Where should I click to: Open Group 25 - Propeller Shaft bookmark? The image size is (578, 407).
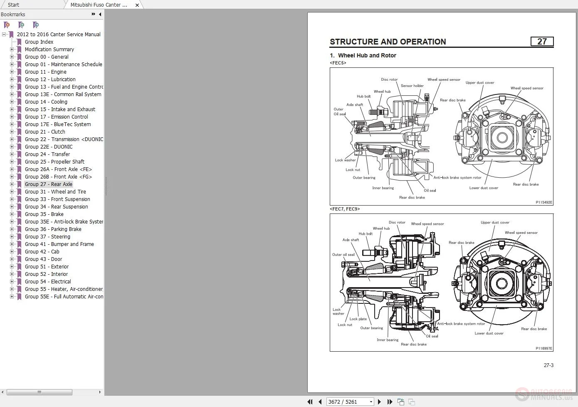point(54,162)
